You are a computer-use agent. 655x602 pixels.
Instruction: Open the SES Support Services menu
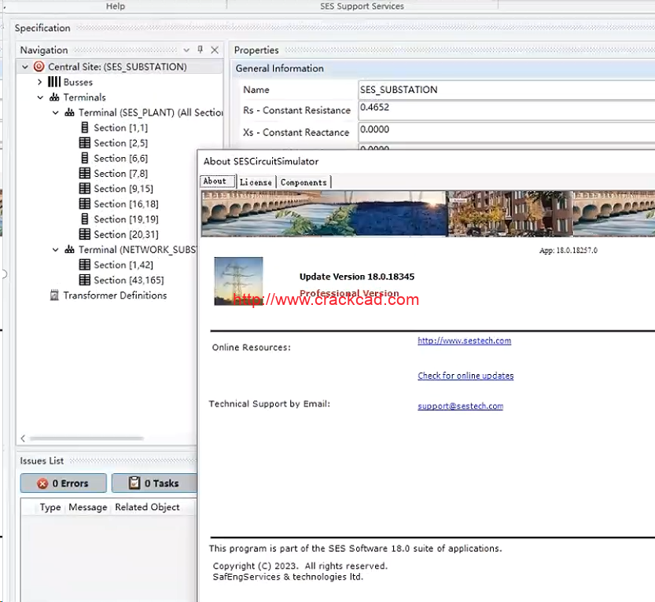coord(362,6)
